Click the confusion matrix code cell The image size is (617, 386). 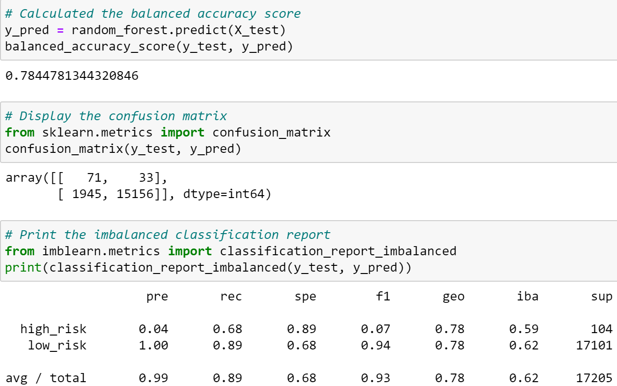coord(308,132)
